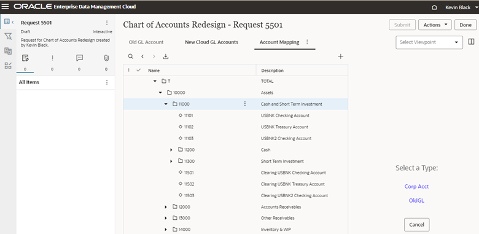The image size is (479, 234).
Task: Expand the 14000 Inventory & WIP node
Action: click(x=166, y=230)
